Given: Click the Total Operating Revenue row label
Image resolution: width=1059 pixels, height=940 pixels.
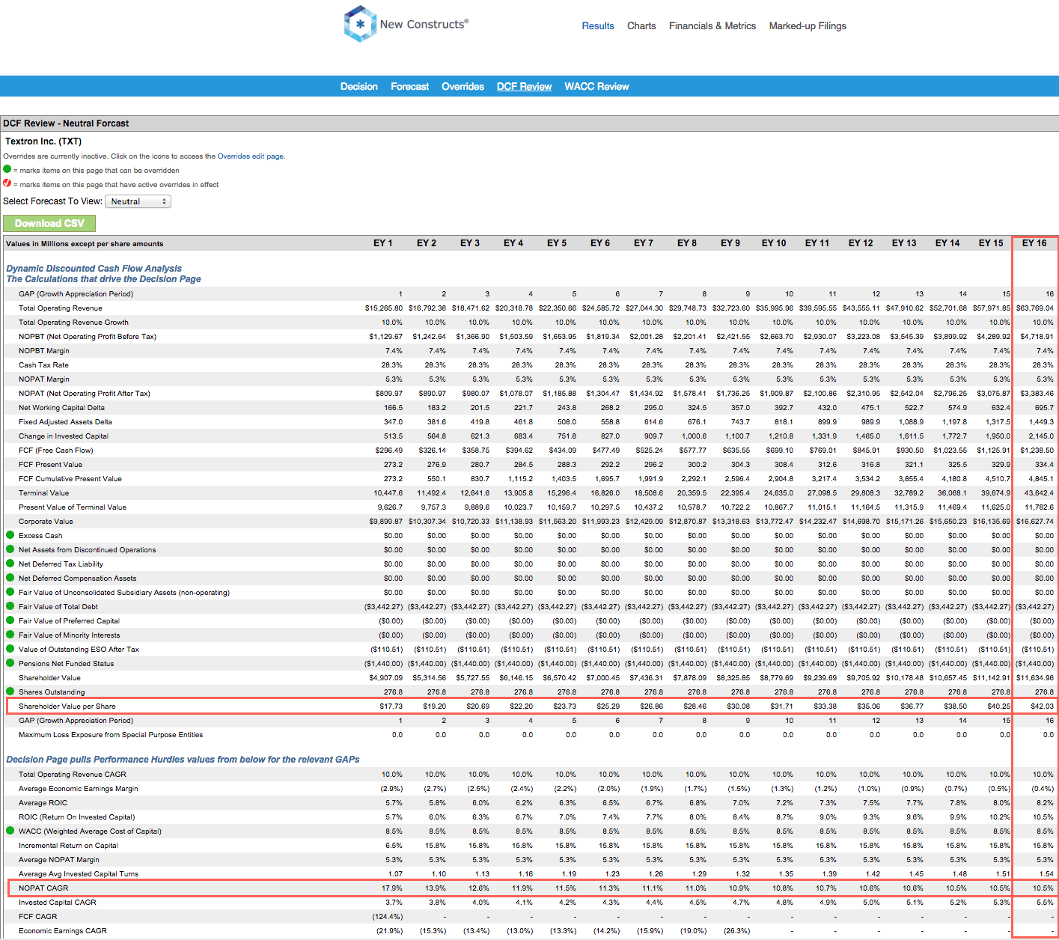Looking at the screenshot, I should 61,308.
